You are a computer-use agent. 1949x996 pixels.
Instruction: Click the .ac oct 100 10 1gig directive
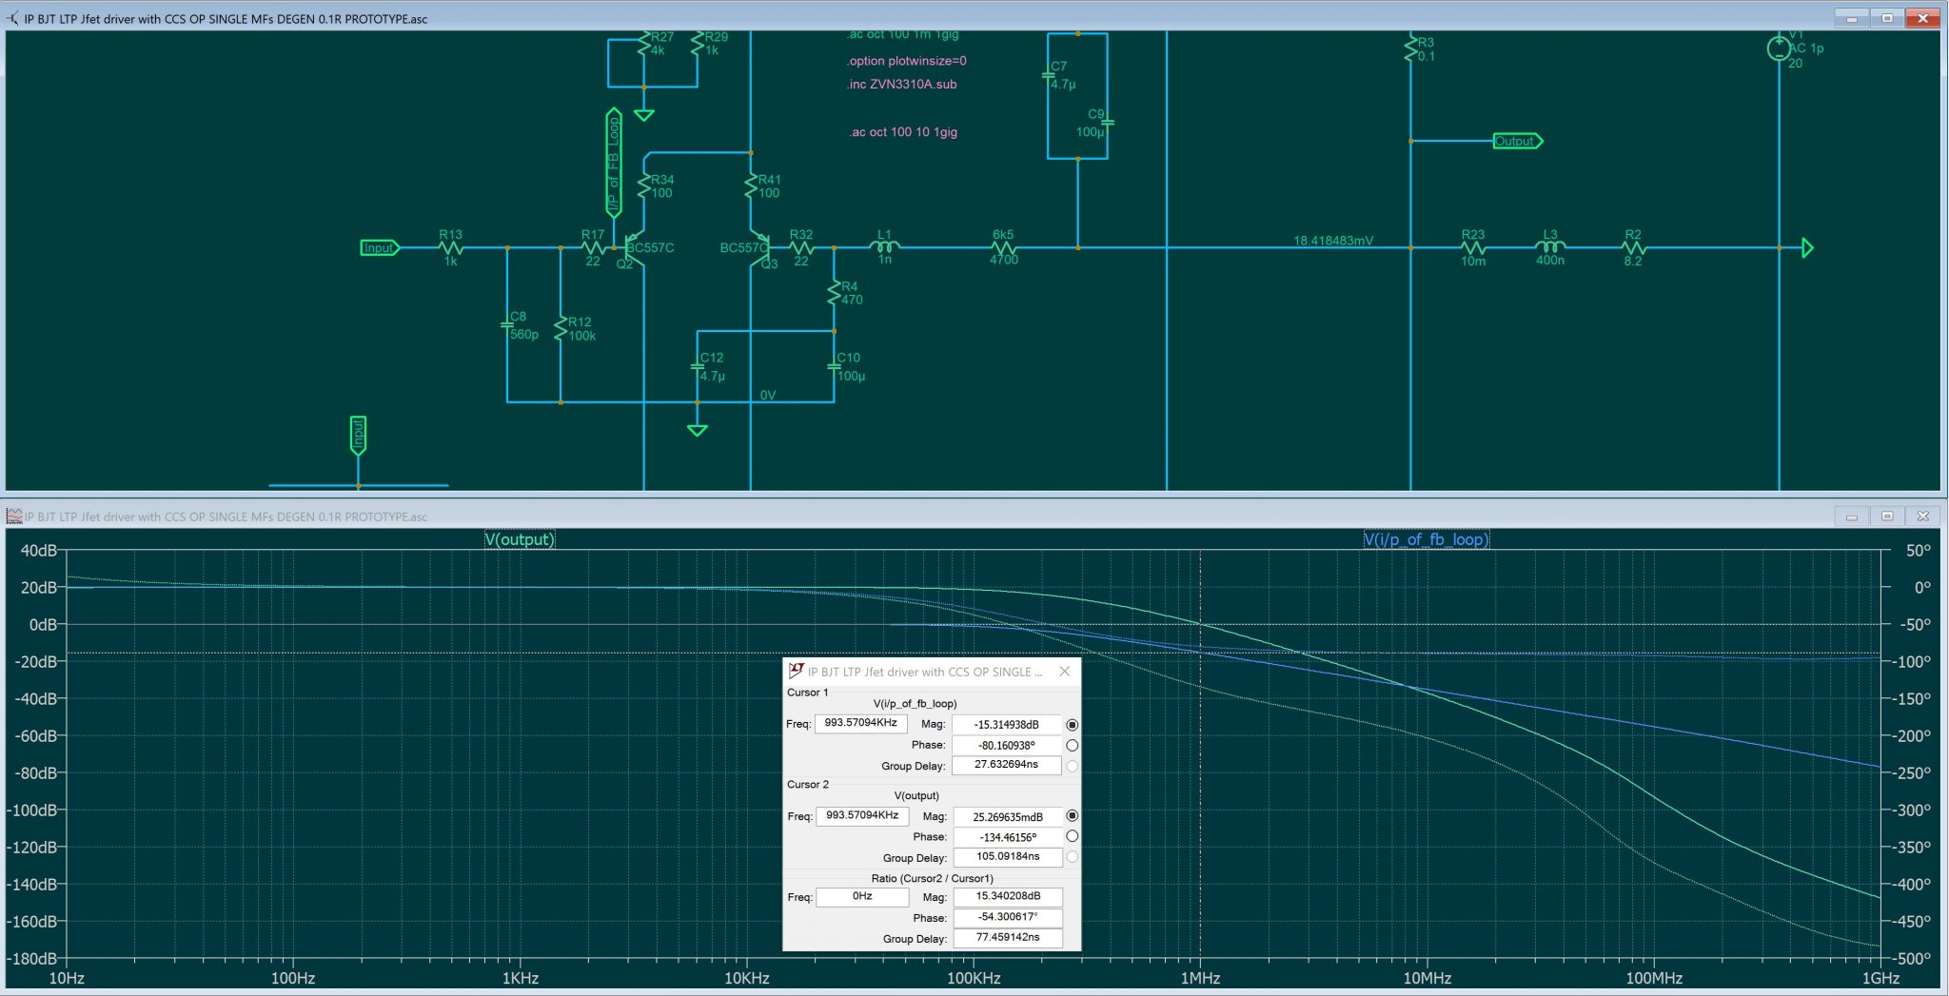click(903, 132)
